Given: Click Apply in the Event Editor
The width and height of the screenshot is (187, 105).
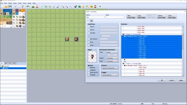Looking at the screenshot, I should click(181, 80).
